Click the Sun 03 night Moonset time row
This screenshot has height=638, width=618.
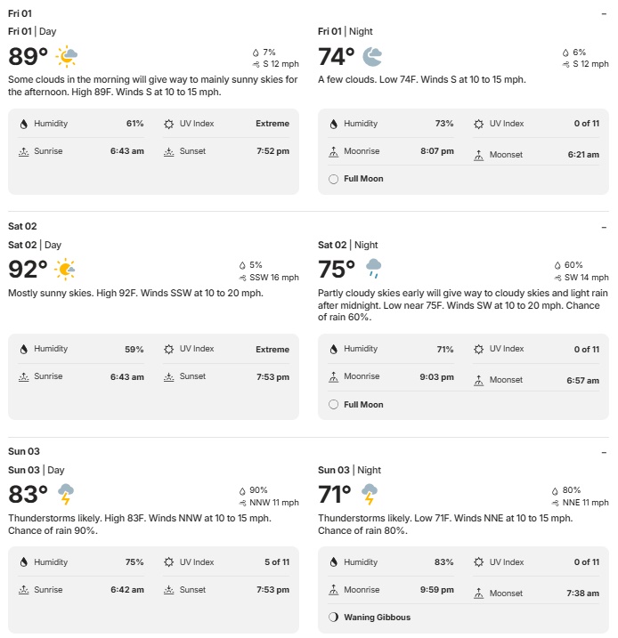(536, 594)
